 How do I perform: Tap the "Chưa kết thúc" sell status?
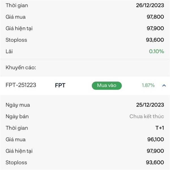tap(146, 116)
